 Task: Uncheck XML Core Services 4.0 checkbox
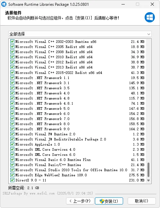[x=12, y=149]
